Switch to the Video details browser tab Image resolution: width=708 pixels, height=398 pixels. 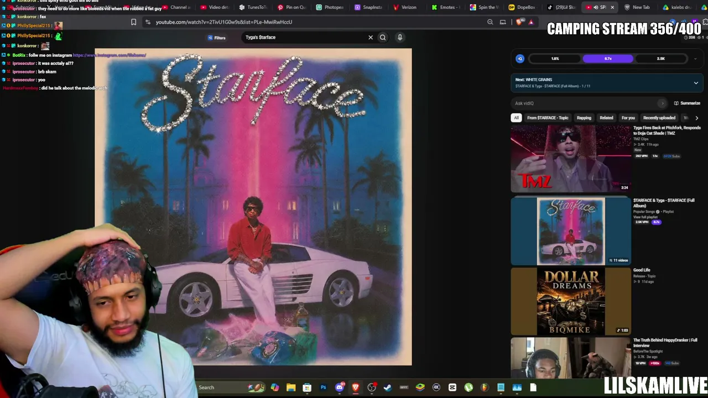(215, 7)
